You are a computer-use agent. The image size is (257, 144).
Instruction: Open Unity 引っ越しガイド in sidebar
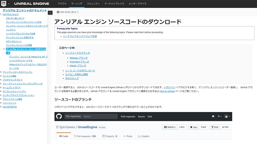pyautogui.click(x=15, y=18)
